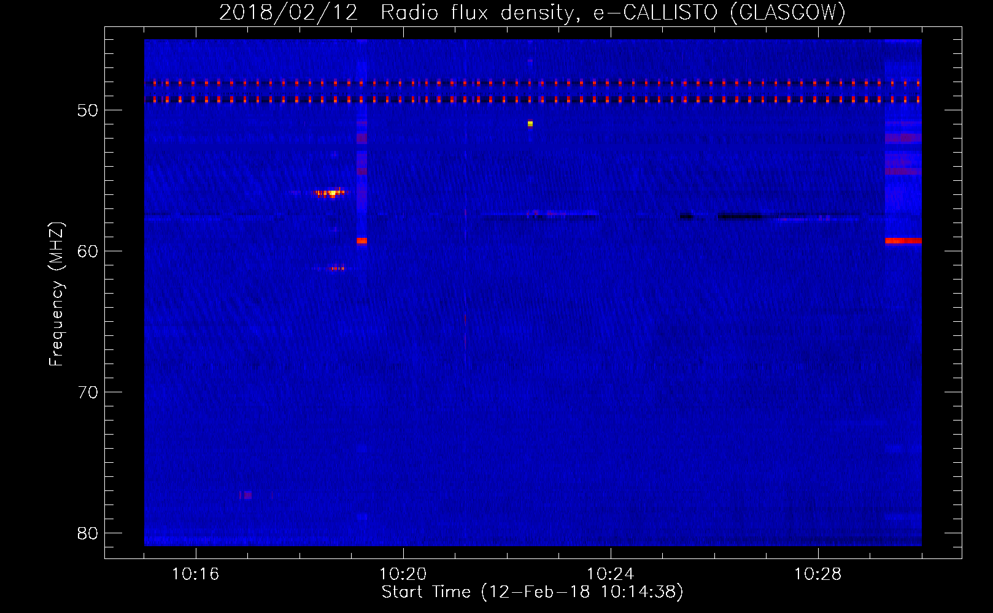Click the 50 MHz frequency tick label
The height and width of the screenshot is (613, 993).
(88, 110)
